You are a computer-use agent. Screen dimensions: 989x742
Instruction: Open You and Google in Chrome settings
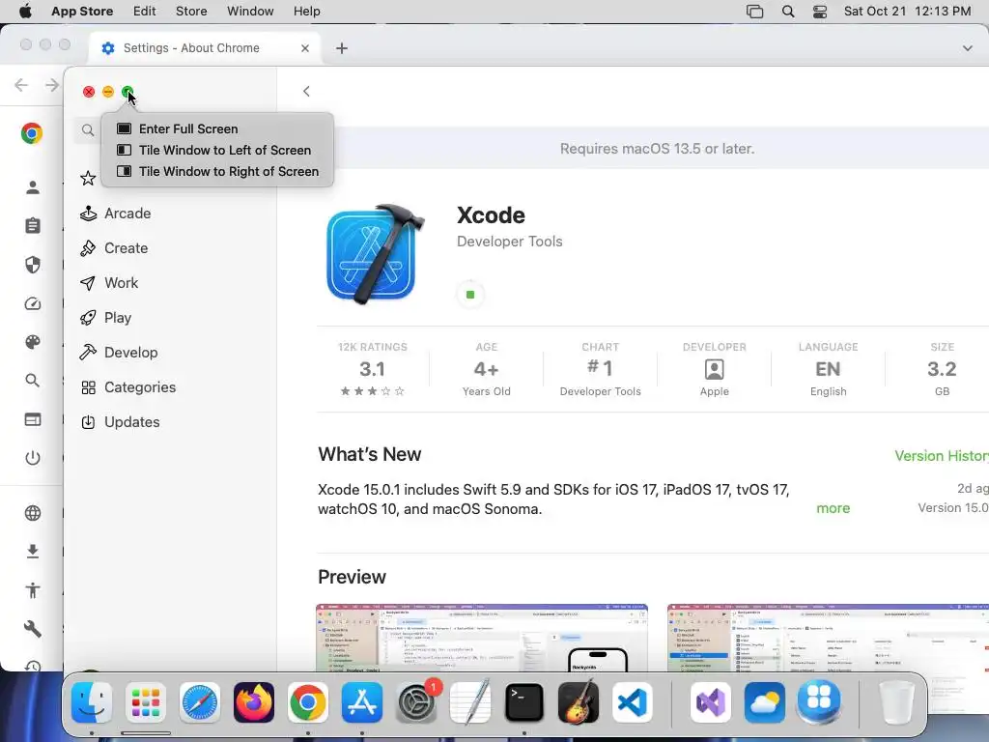33,187
